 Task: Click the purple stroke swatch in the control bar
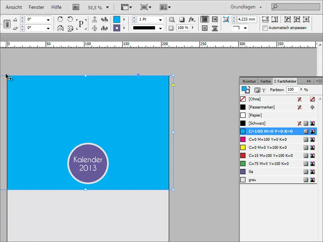tap(117, 28)
